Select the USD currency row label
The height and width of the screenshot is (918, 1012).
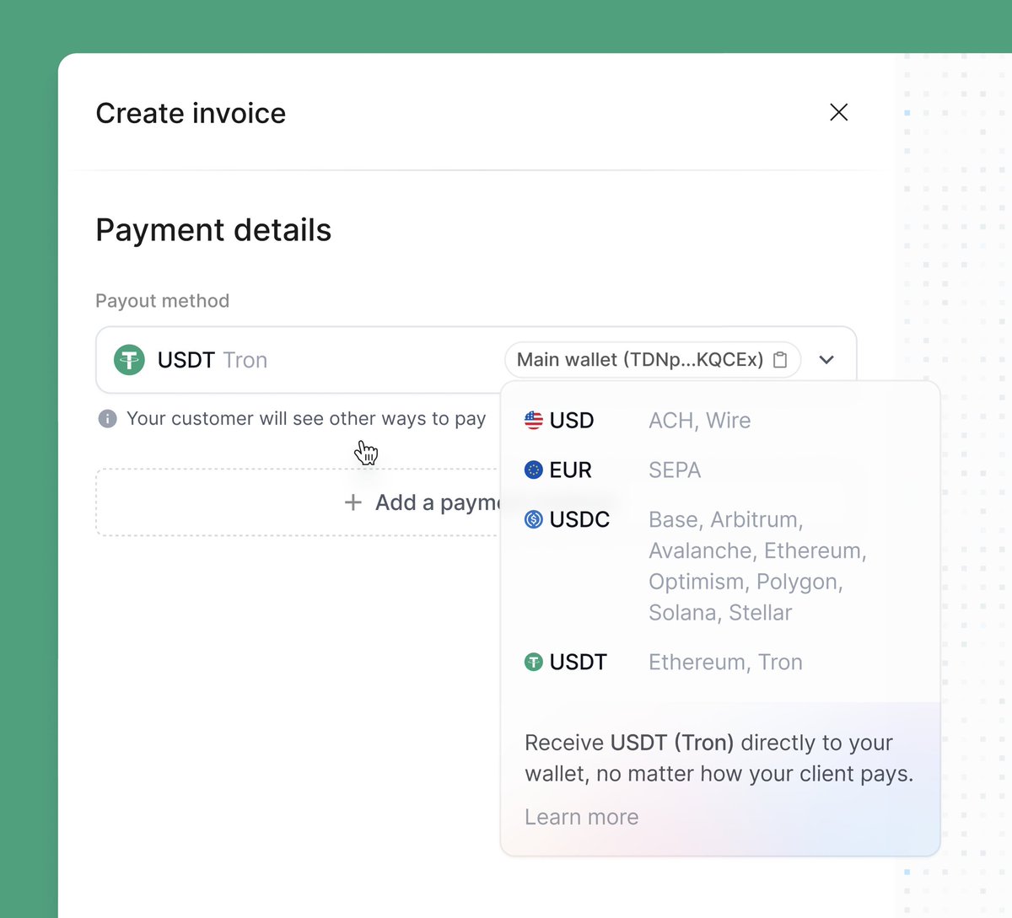(572, 420)
